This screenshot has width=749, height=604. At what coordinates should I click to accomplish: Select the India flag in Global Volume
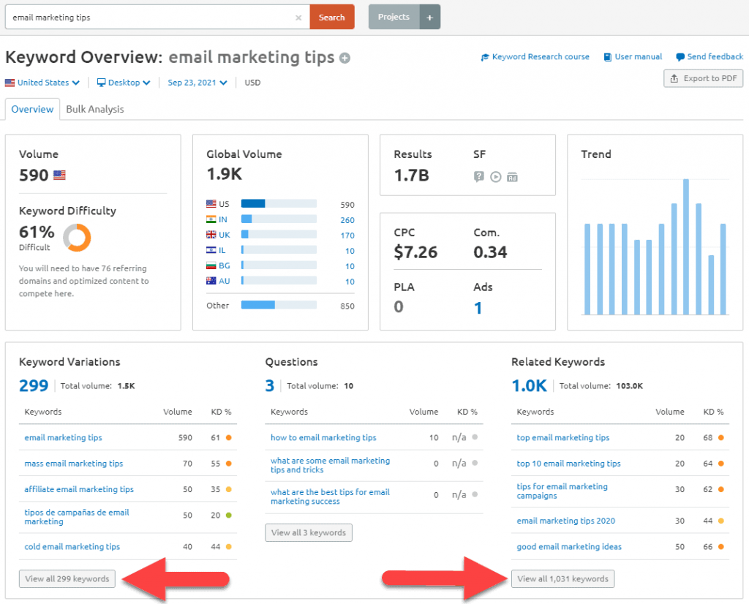pyautogui.click(x=211, y=219)
